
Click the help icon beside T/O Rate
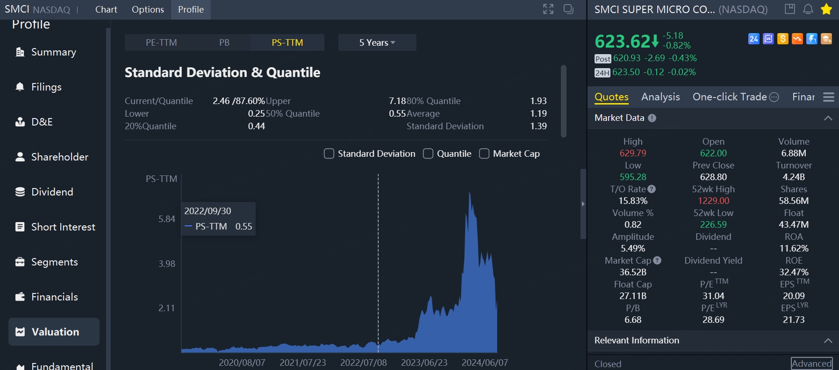[x=652, y=189]
